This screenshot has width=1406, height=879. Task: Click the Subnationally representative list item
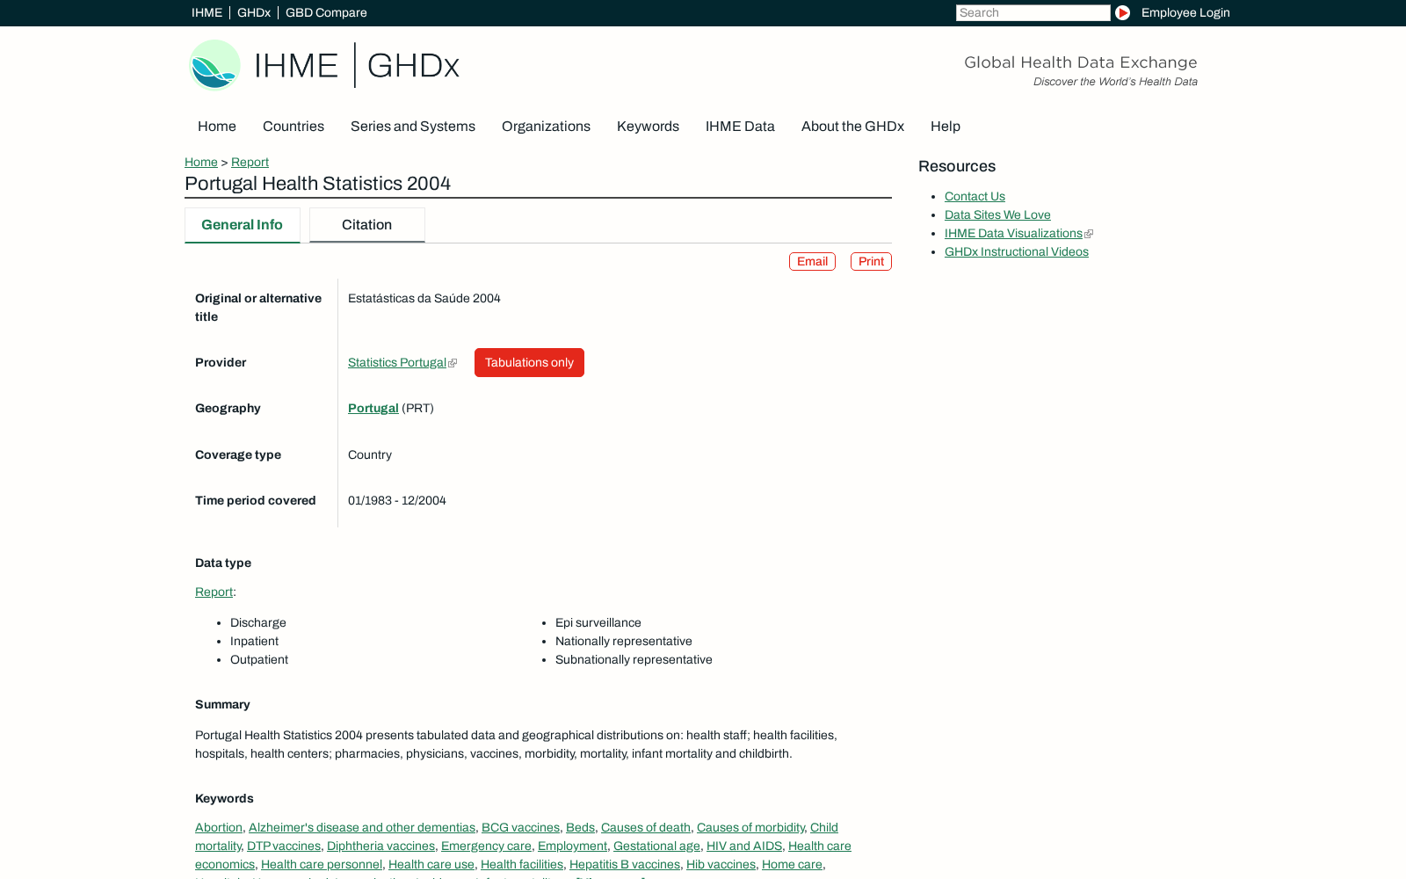pyautogui.click(x=634, y=660)
